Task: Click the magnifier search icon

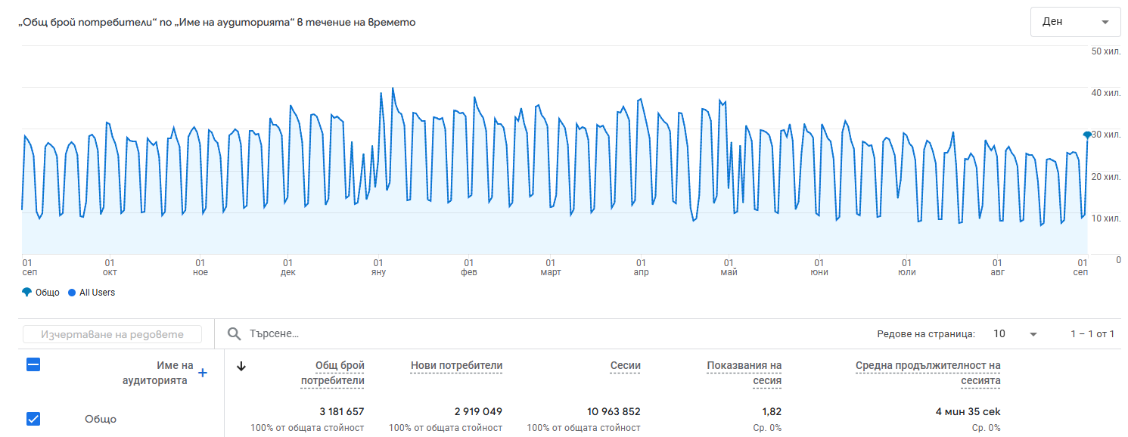Action: (235, 334)
